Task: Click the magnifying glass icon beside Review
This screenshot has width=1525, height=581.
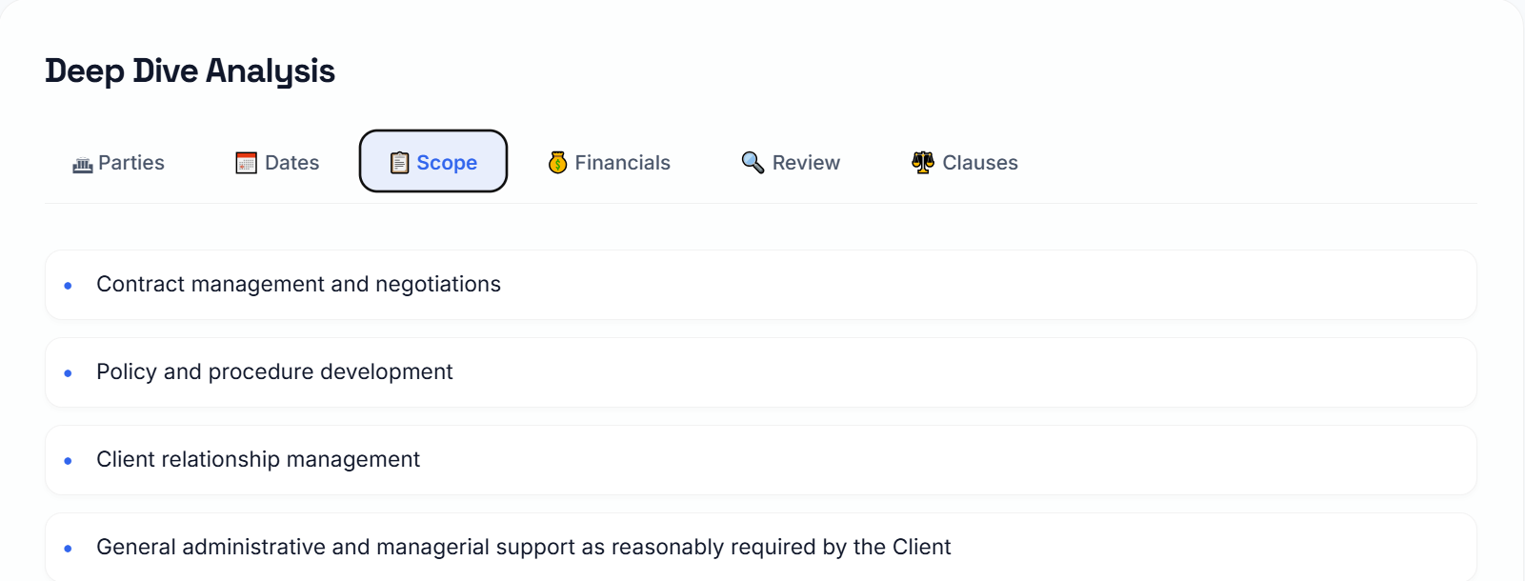Action: [752, 163]
